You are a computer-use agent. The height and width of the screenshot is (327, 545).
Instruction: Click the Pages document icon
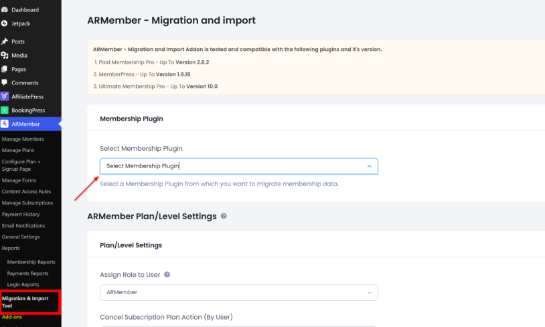coord(5,69)
